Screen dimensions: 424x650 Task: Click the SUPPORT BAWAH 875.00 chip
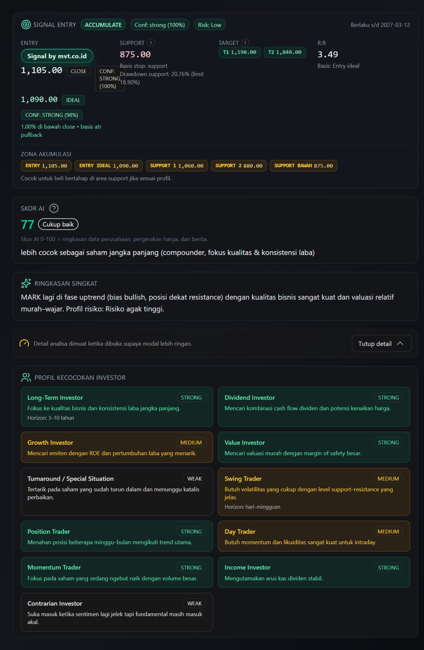tap(304, 166)
